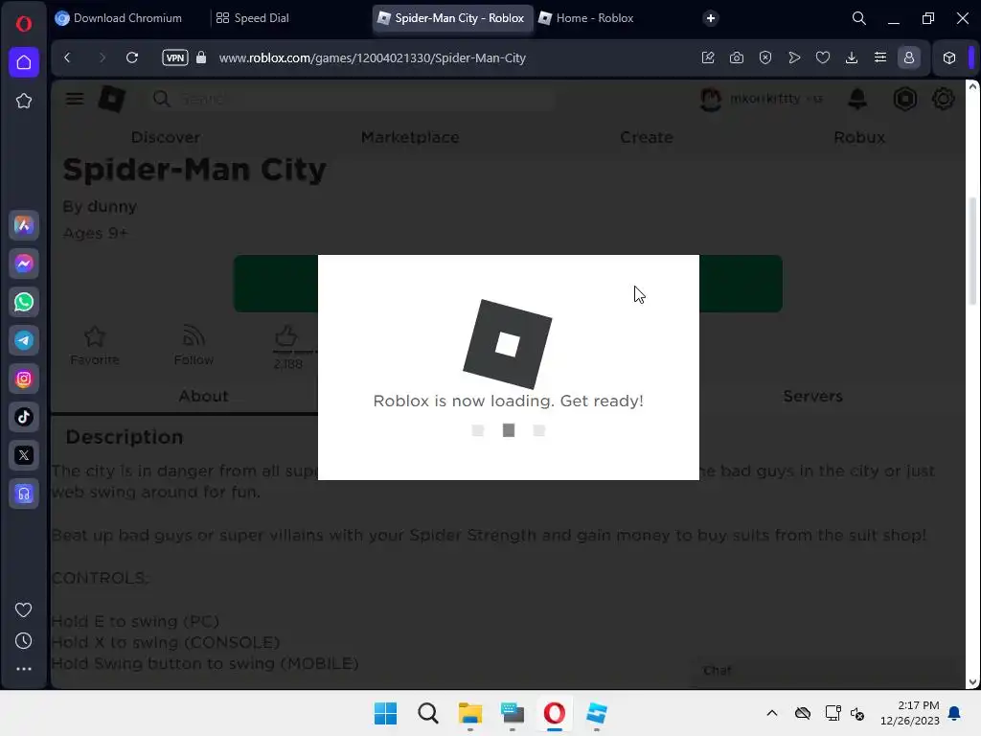Add page to bookmarks with heart icon
This screenshot has height=736, width=981.
point(823,57)
